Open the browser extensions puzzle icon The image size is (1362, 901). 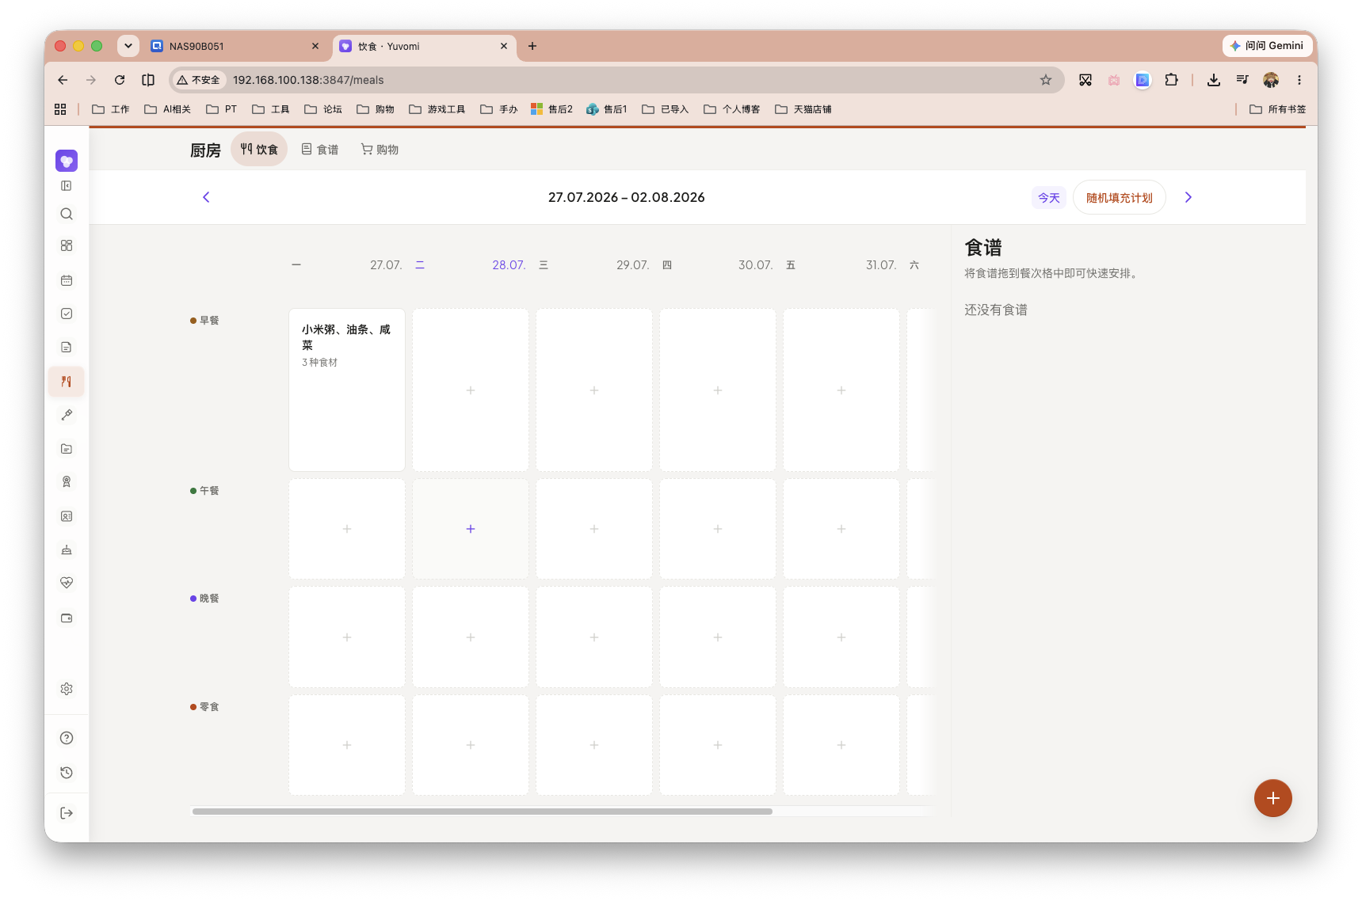pos(1171,80)
